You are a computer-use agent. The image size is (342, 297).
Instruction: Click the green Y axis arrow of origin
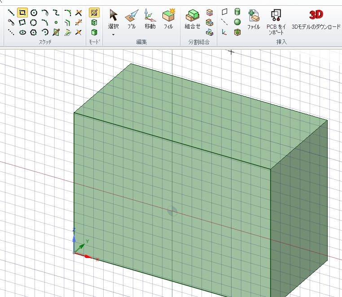[81, 246]
